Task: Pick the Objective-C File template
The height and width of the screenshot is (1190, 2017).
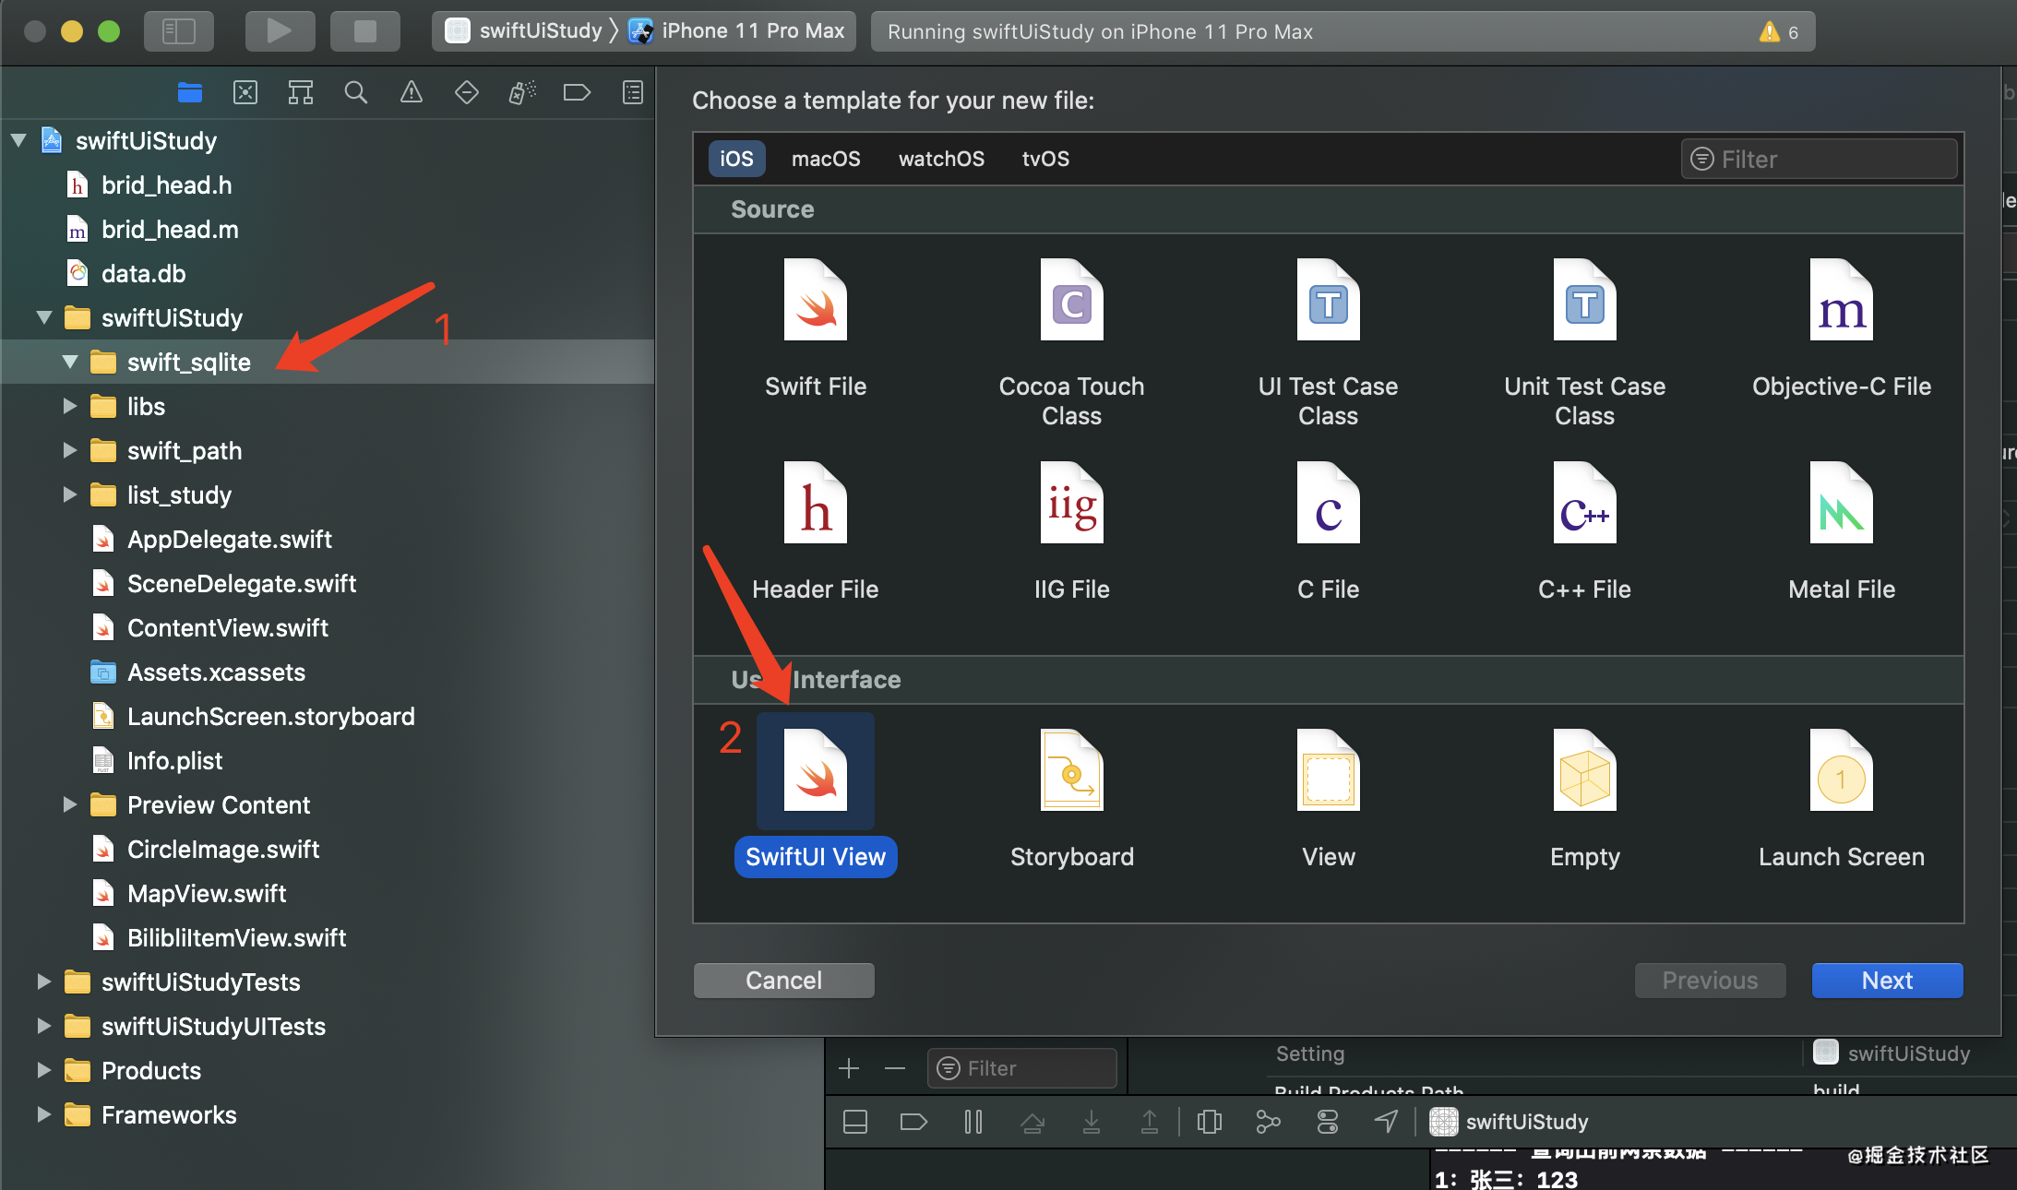Action: 1841,329
